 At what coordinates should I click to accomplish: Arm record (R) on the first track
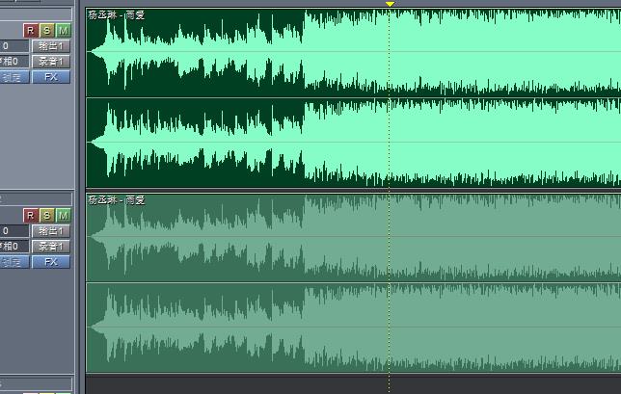[x=31, y=31]
